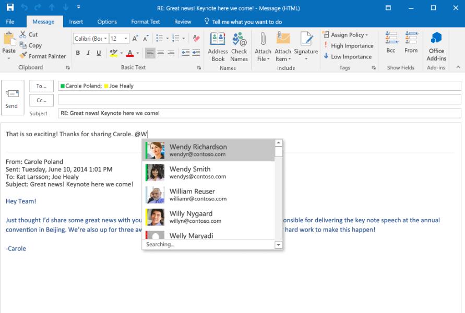Toggle Align Right paragraph button
Viewport: 465px width, 313px height.
(171, 53)
